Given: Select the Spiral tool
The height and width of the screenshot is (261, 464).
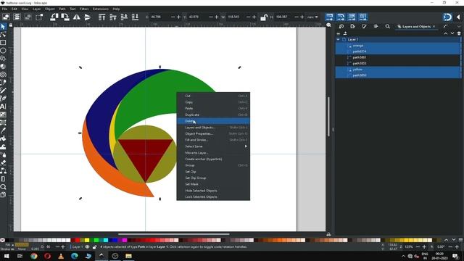Looking at the screenshot, I should (3, 75).
